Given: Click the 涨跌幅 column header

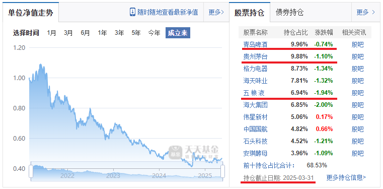Looking at the screenshot, I should pyautogui.click(x=324, y=33).
